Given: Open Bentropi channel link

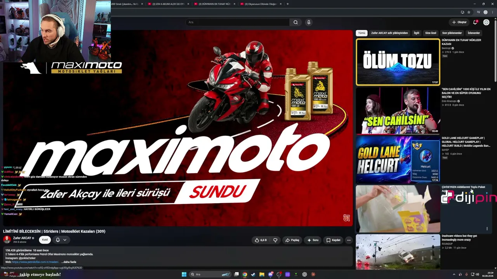Looking at the screenshot, I should 446,48.
